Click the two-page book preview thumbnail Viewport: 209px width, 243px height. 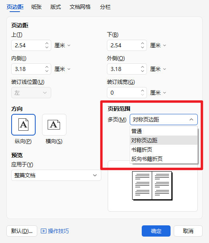pos(152,186)
